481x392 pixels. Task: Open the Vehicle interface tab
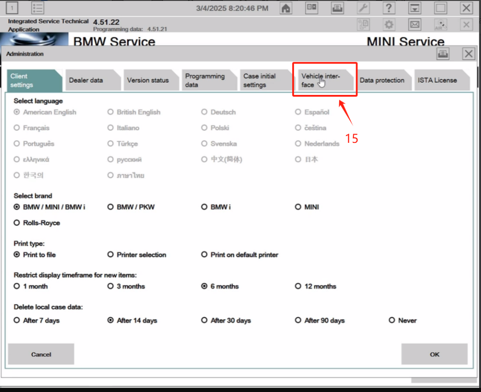pyautogui.click(x=322, y=80)
